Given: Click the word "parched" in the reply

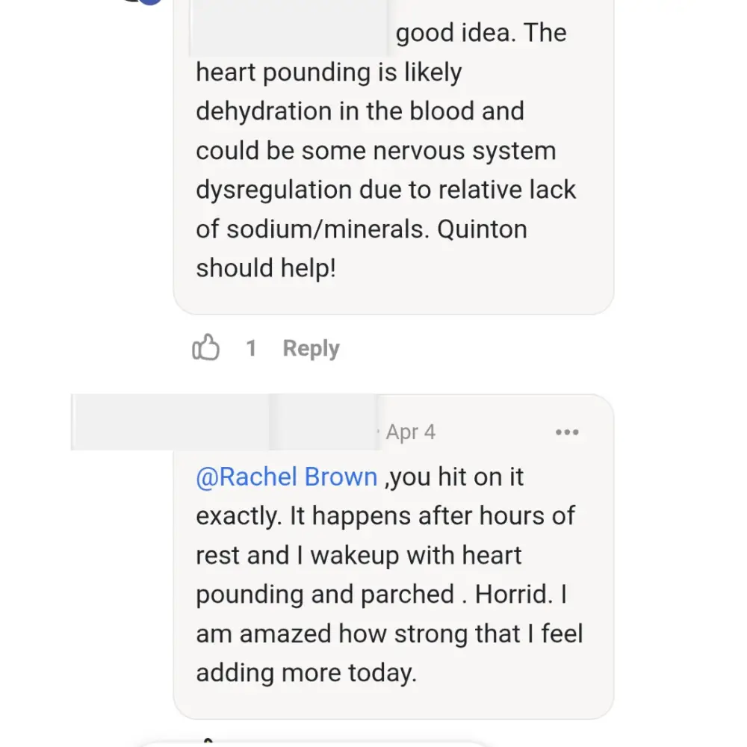Looking at the screenshot, I should coord(408,594).
